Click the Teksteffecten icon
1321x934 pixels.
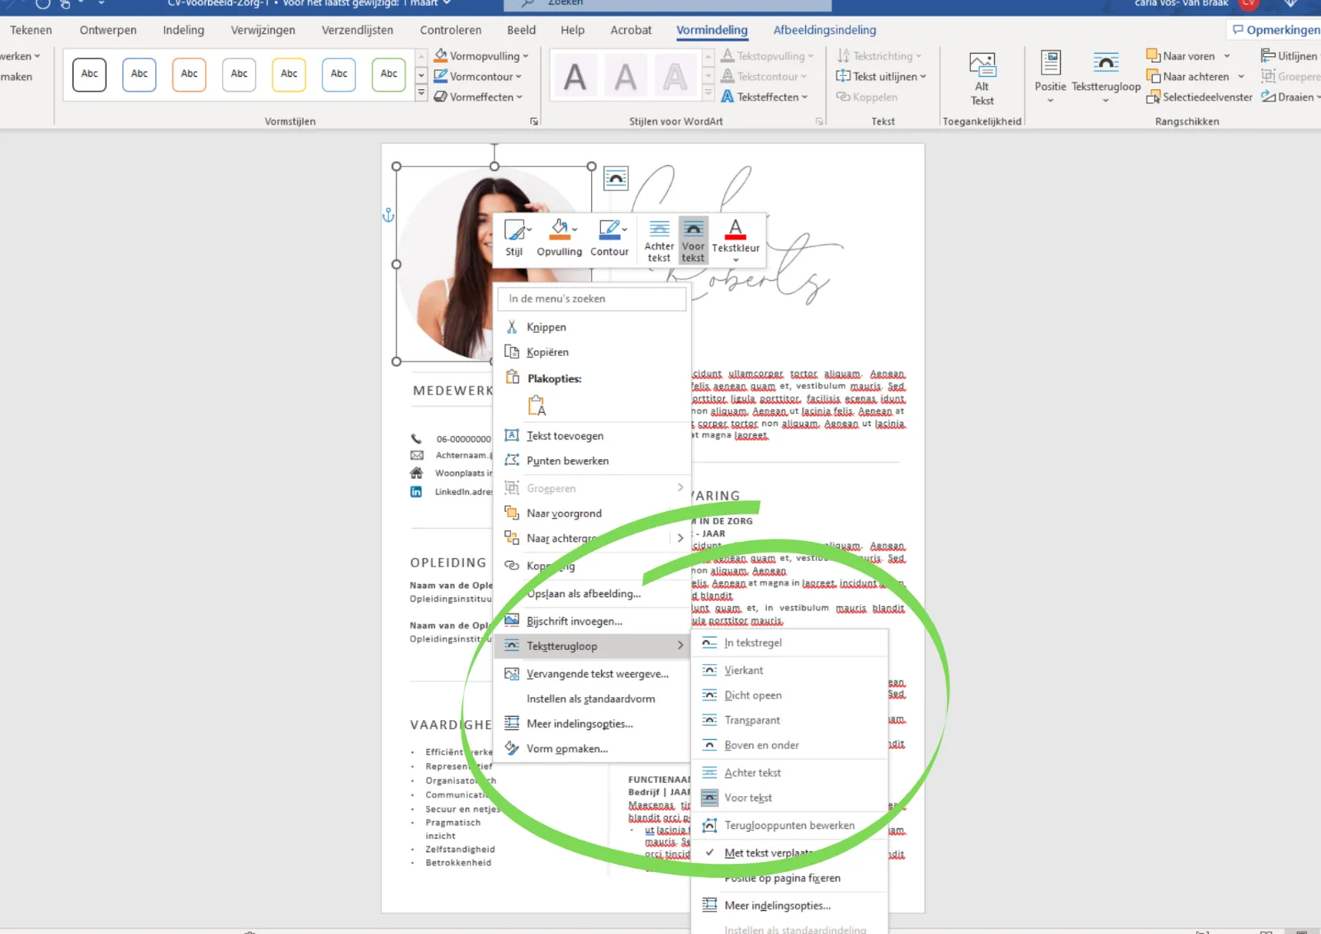pos(727,97)
